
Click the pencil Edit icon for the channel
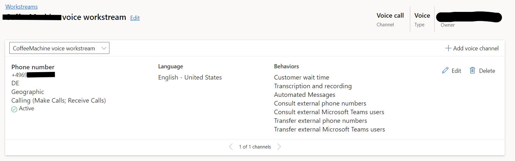tap(445, 71)
